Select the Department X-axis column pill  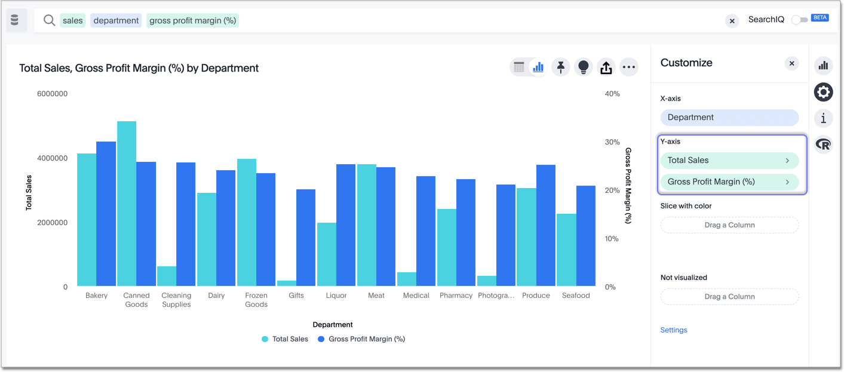coord(729,118)
